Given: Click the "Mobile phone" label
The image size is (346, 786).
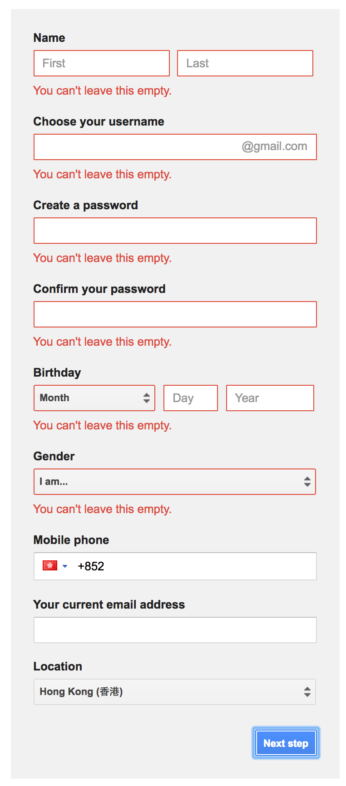Looking at the screenshot, I should pos(71,540).
